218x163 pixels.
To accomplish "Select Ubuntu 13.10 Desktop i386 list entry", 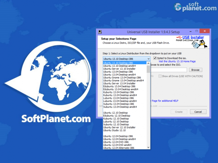I will [x=125, y=63].
